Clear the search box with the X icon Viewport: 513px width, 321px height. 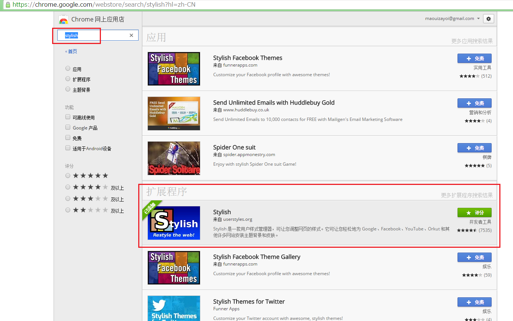pos(131,36)
